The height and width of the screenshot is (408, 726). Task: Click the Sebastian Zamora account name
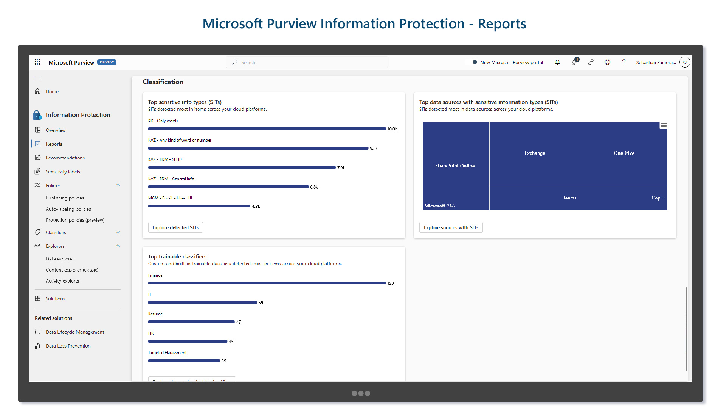[656, 63]
